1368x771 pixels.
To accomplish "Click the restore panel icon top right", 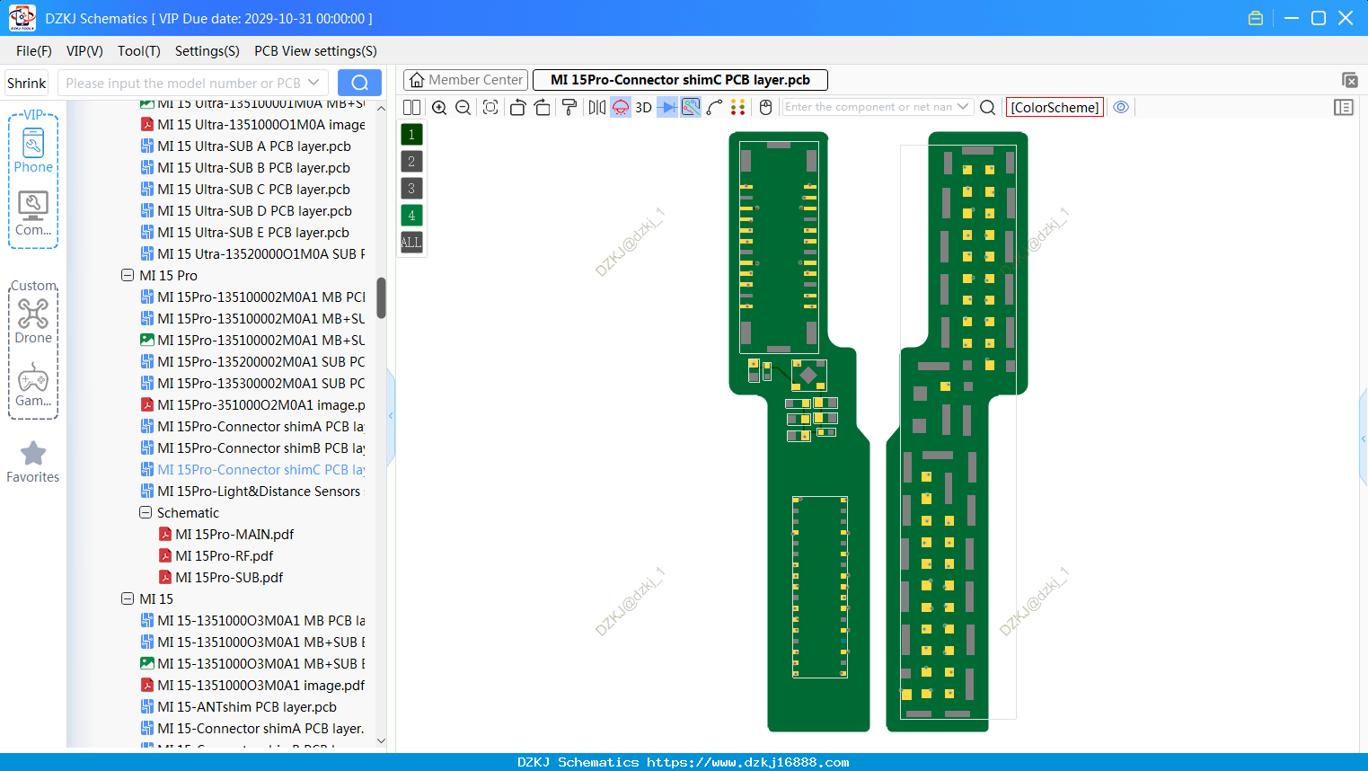I will (x=1349, y=80).
